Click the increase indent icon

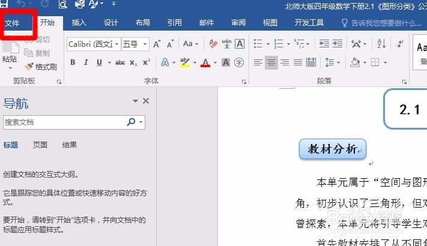pos(338,44)
